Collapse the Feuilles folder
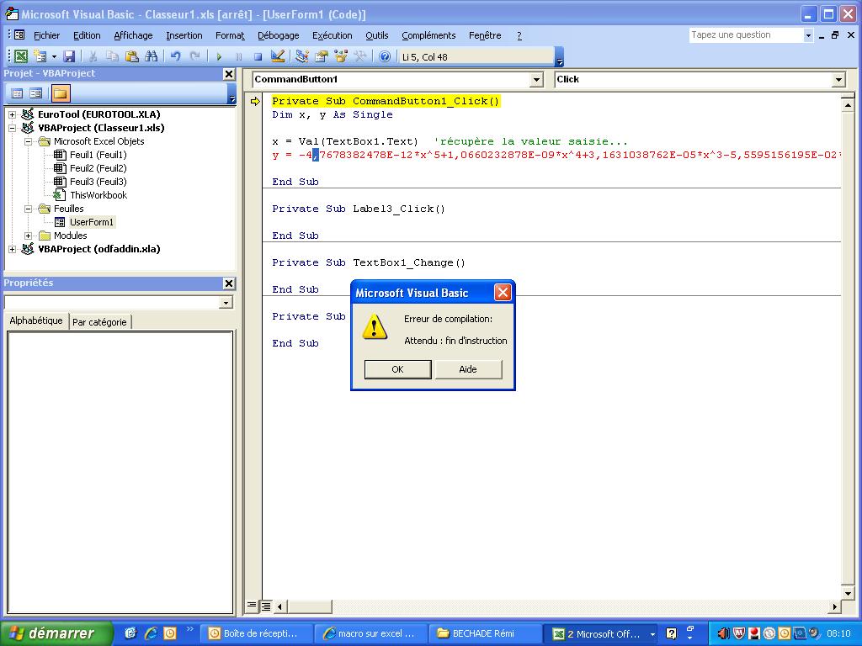 pos(28,209)
